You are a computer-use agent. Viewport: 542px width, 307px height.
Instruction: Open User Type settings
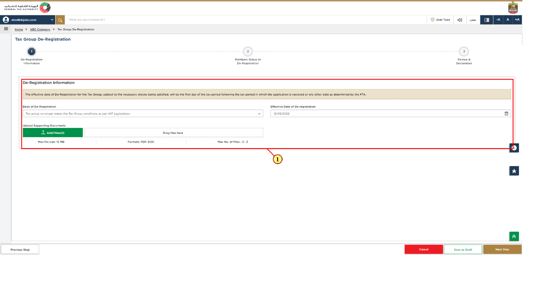[440, 20]
